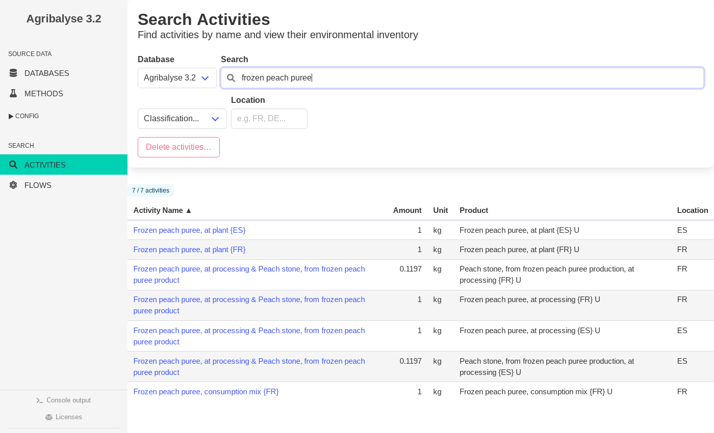This screenshot has height=433, width=714.
Task: Open Frozen peach puree, consumption mix {FR} activity
Action: pyautogui.click(x=206, y=392)
